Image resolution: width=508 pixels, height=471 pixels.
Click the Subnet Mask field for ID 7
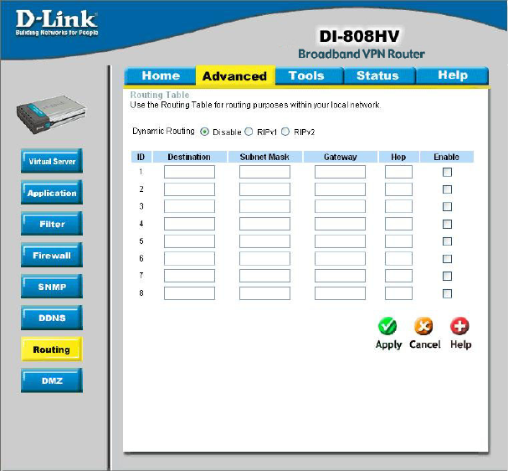click(264, 276)
